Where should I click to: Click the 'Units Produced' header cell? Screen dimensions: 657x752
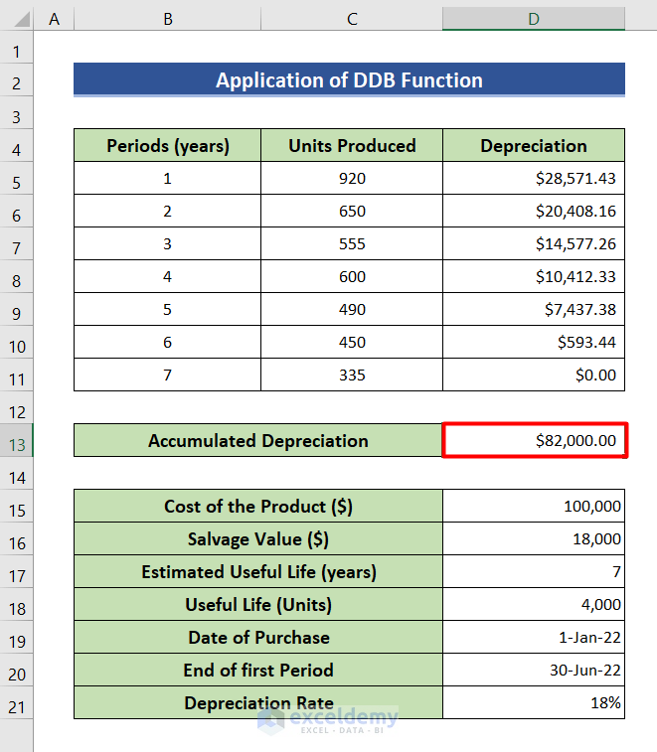(x=352, y=146)
